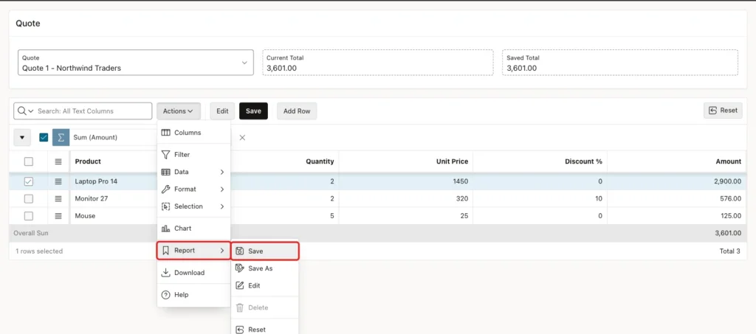
Task: Click the Columns grid icon in the menu
Action: tap(166, 133)
